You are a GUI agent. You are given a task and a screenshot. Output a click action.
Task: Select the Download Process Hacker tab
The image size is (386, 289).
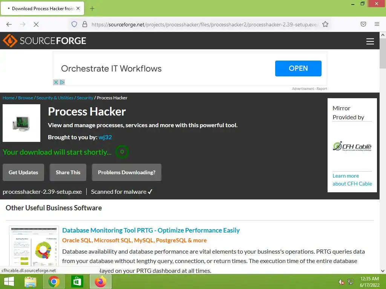click(x=42, y=8)
